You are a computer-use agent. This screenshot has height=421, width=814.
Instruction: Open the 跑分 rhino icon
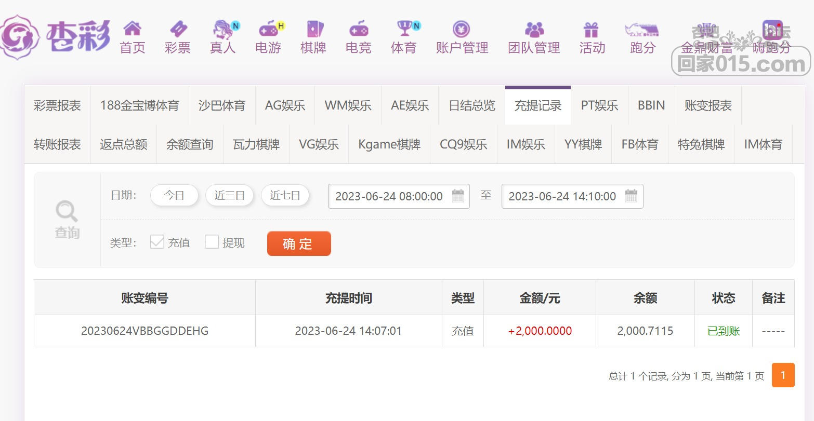click(x=642, y=29)
